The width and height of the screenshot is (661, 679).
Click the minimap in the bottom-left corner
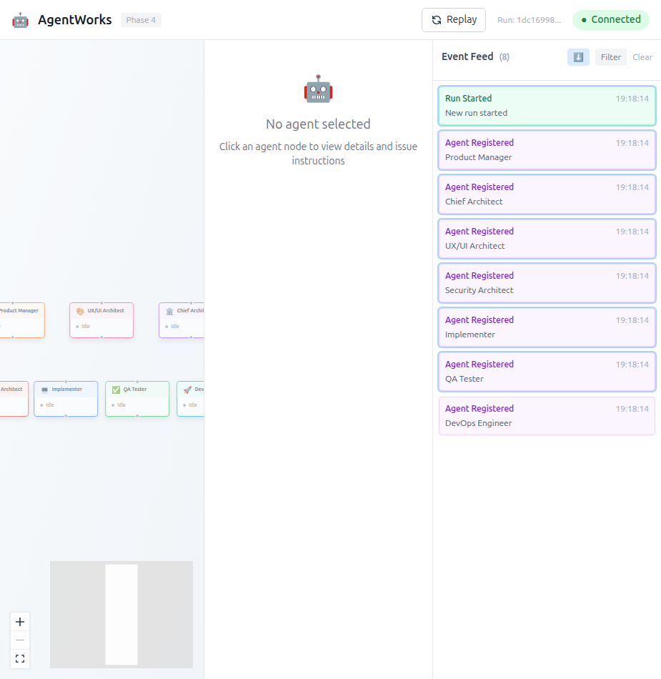[x=121, y=614]
